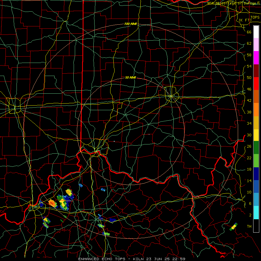261x261 pixels.
Task: Click the '38' scale value
Action: 249,112
